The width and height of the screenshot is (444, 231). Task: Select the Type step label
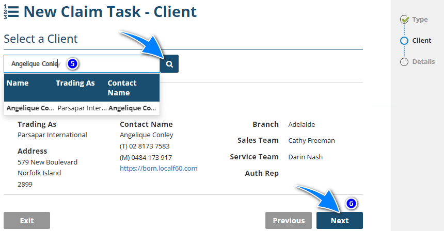420,20
